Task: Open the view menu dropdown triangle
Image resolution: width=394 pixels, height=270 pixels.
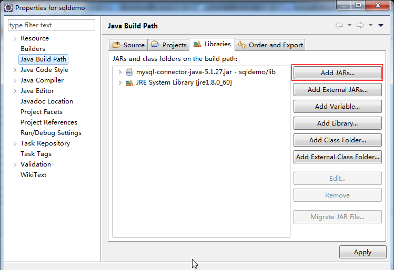Action: click(x=381, y=25)
